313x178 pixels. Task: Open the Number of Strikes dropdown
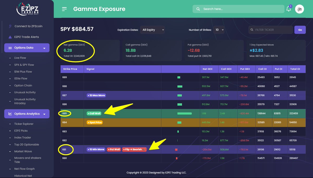219,30
